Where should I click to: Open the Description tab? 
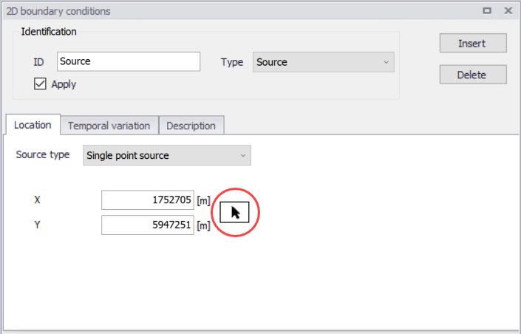[191, 126]
